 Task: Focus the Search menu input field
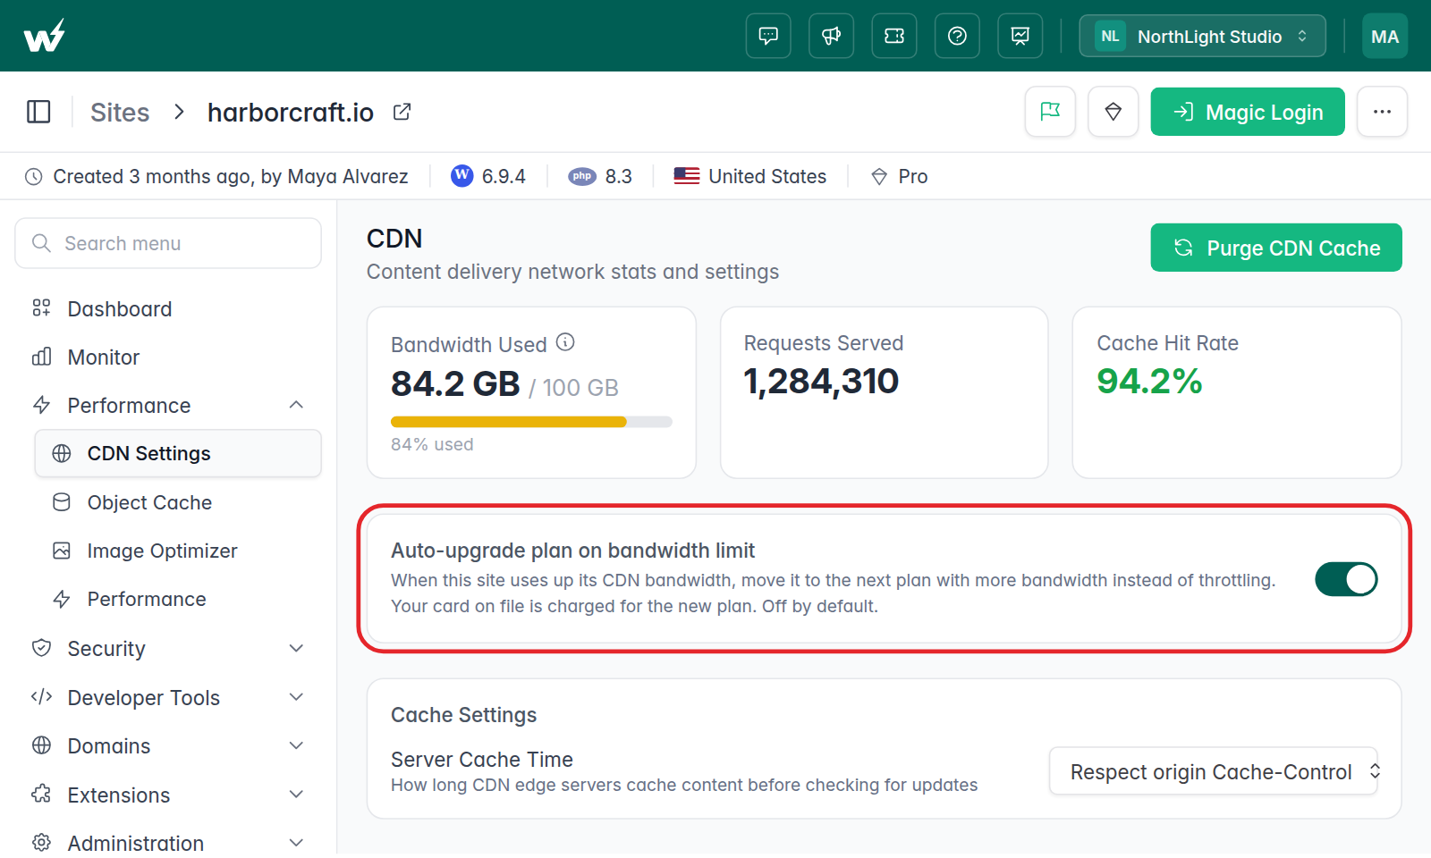[168, 243]
